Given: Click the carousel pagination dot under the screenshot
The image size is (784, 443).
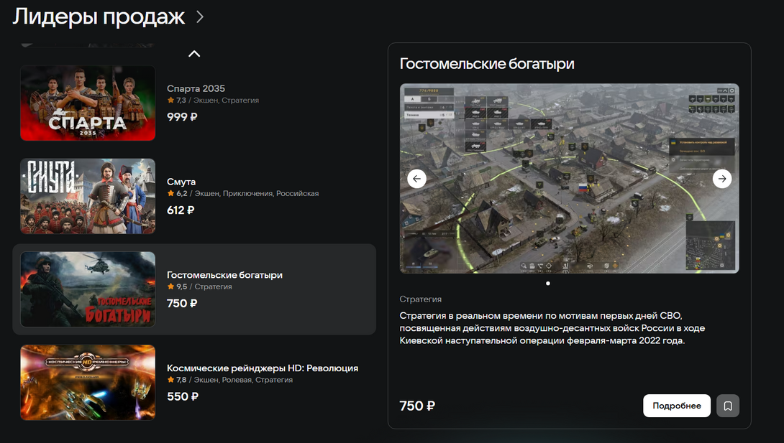Looking at the screenshot, I should click(x=548, y=284).
